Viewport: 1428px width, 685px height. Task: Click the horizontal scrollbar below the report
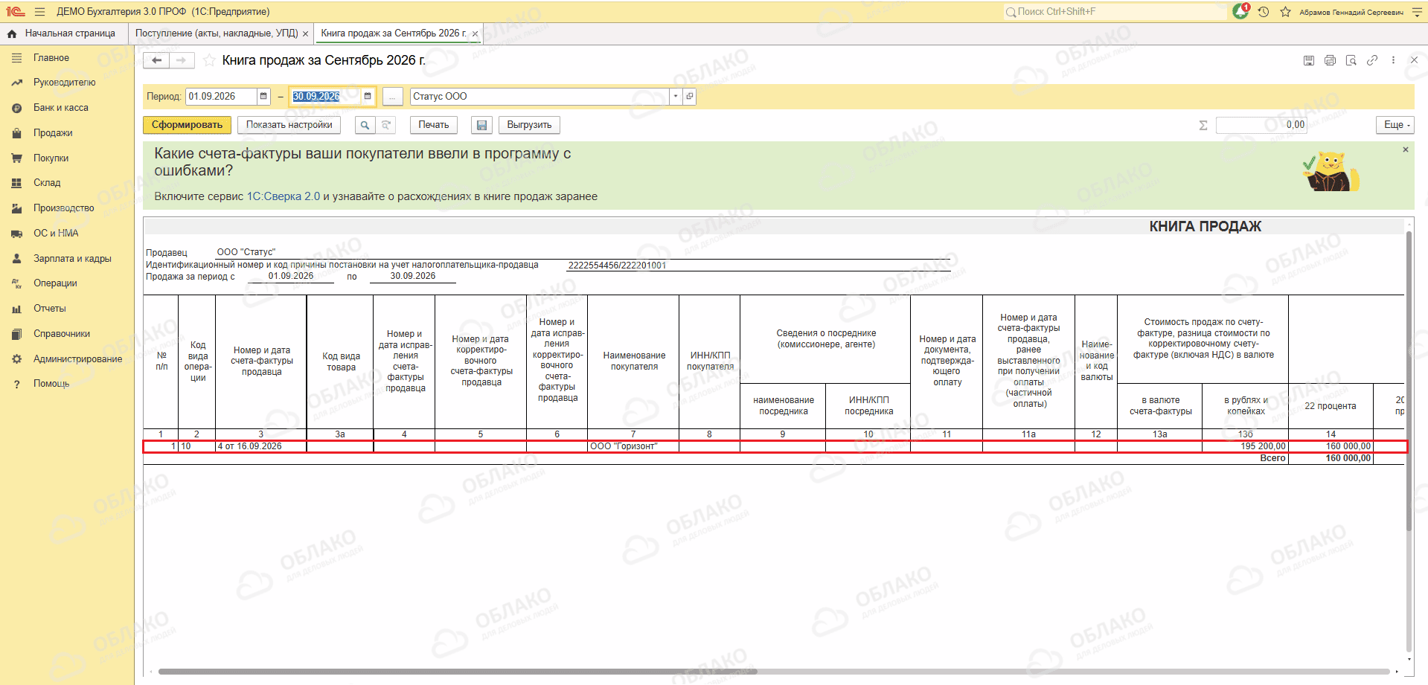(x=774, y=672)
